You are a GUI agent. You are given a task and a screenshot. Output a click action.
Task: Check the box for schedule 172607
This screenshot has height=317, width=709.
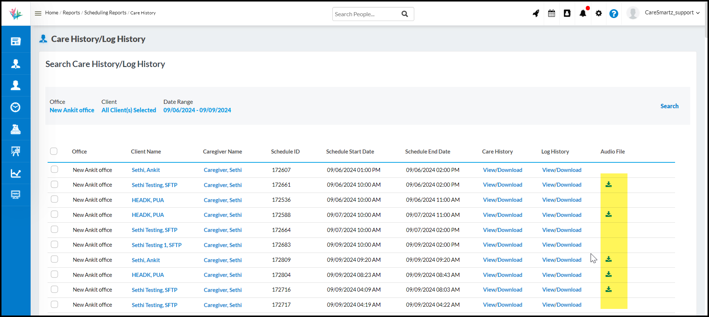(55, 169)
